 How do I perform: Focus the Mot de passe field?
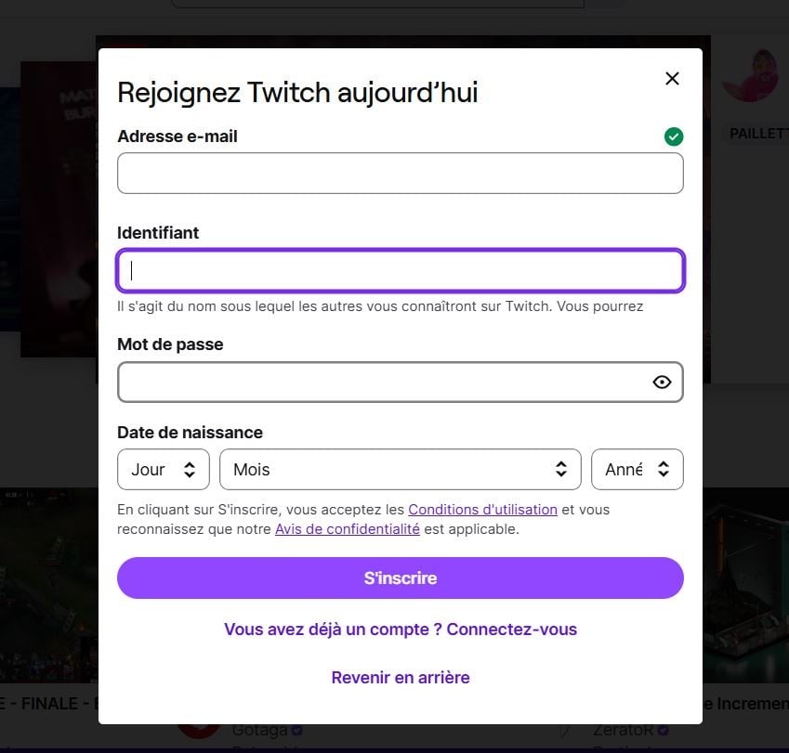400,382
